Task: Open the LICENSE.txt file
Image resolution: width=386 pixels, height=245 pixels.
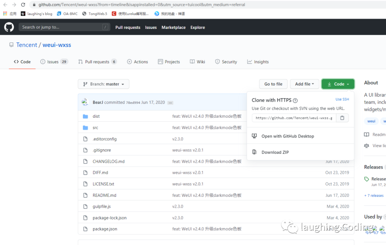Action: (x=103, y=184)
